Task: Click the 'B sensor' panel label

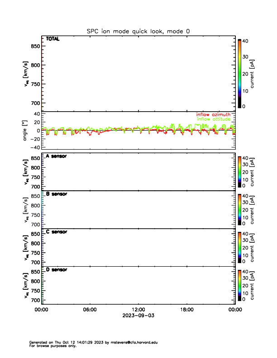Action: click(57, 194)
